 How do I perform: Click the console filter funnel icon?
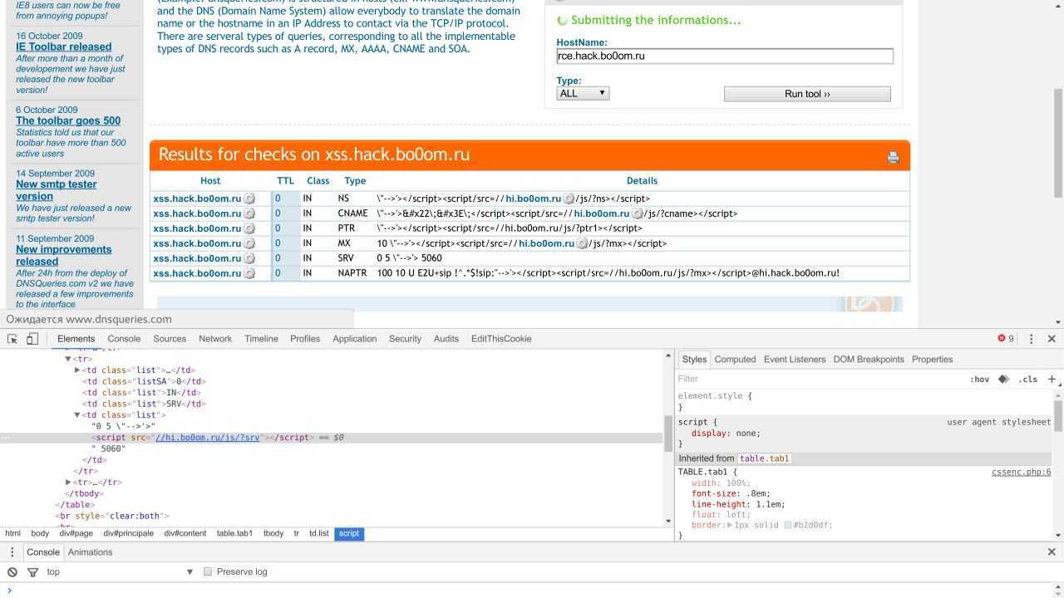click(x=33, y=571)
